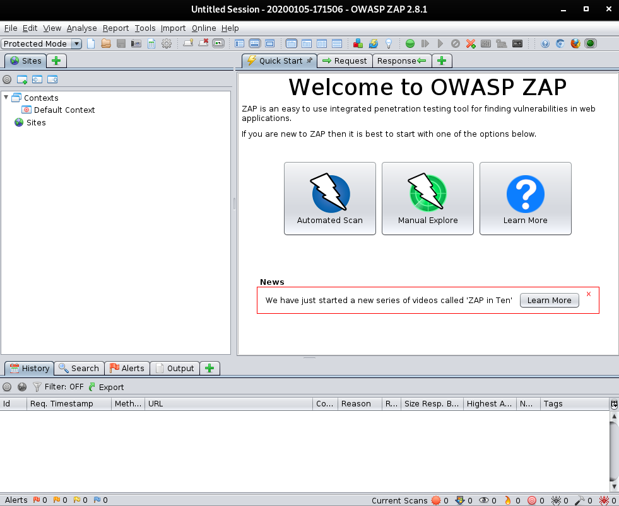This screenshot has width=619, height=506.
Task: Click the passive scan eye icon in status bar
Action: [x=483, y=500]
